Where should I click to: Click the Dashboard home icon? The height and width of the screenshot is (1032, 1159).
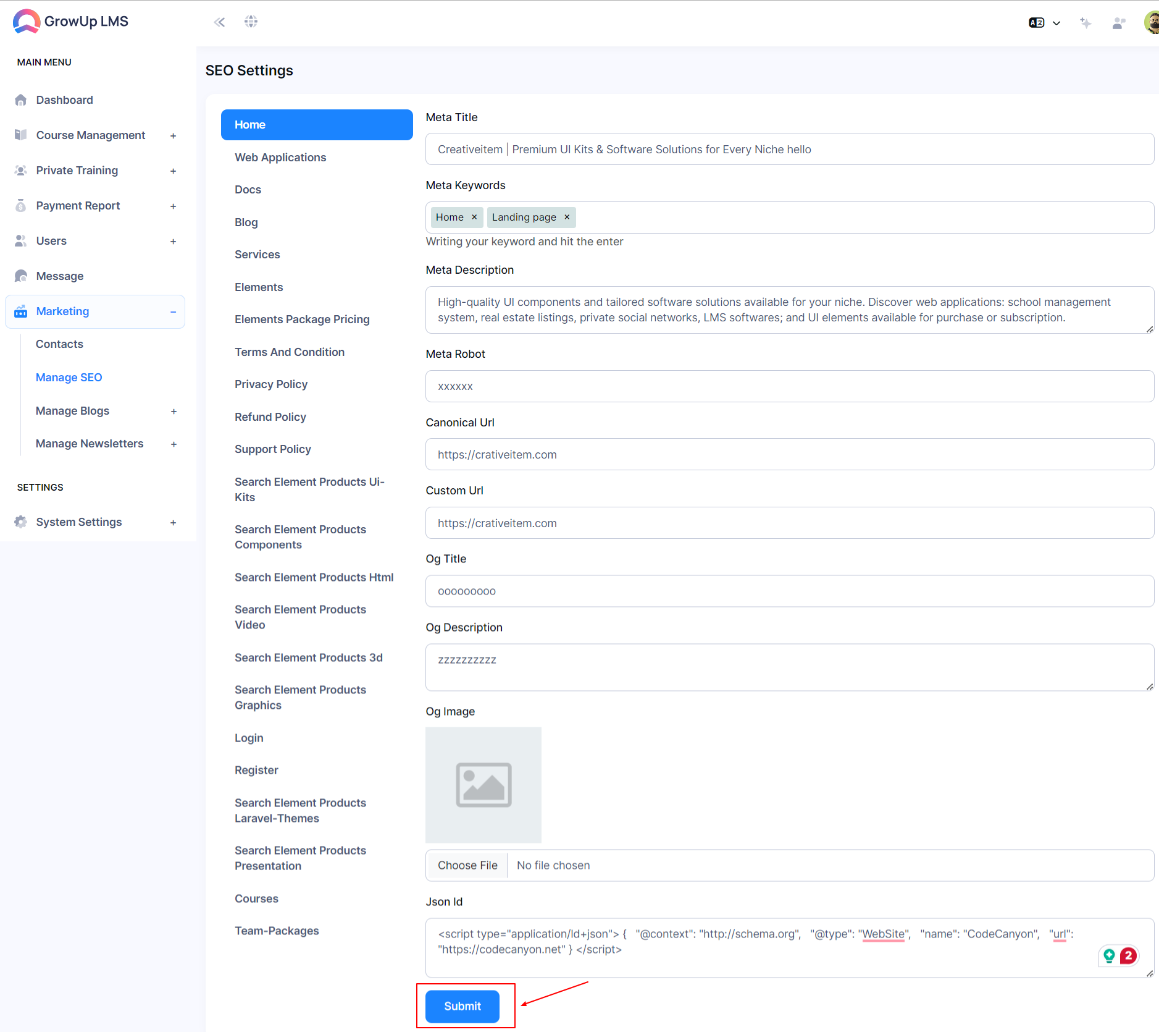(x=21, y=100)
